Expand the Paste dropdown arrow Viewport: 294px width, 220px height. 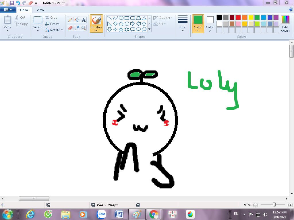[x=8, y=31]
